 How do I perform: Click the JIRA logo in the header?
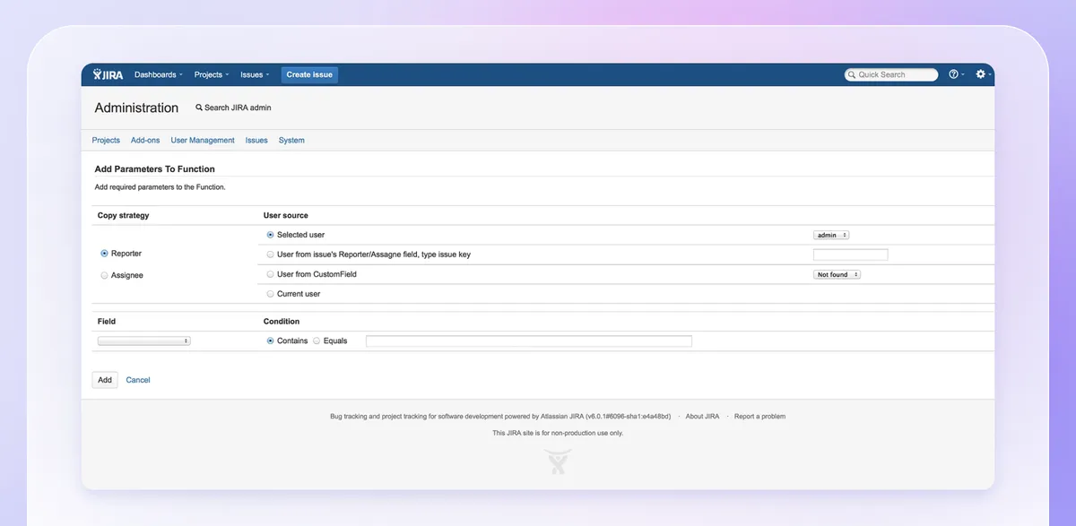(x=108, y=74)
